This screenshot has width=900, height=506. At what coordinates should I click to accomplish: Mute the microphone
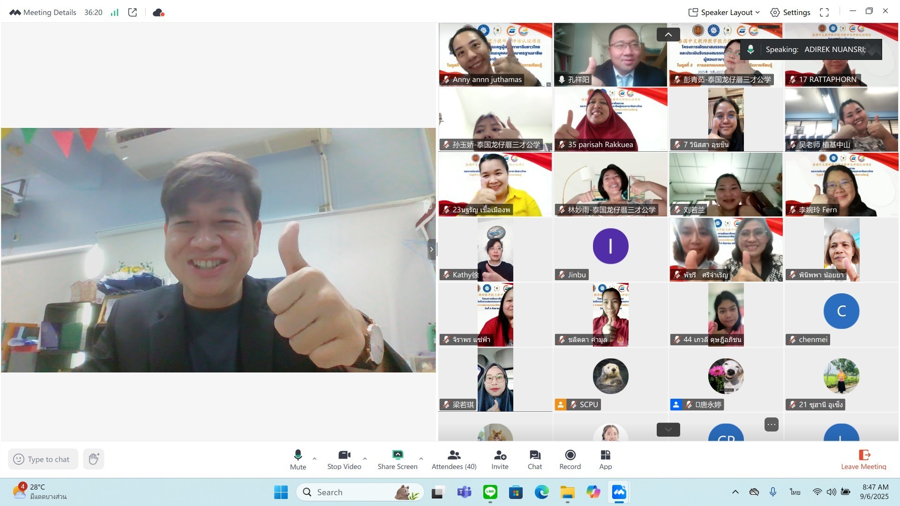[298, 459]
